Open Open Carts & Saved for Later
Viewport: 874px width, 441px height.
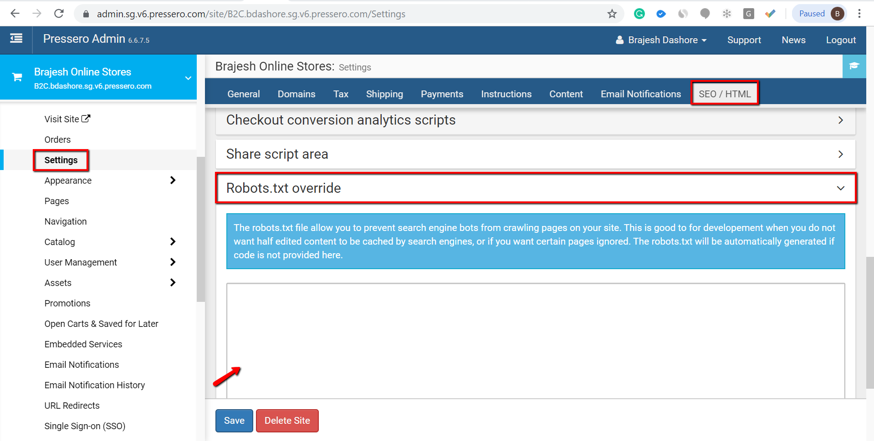pos(101,324)
